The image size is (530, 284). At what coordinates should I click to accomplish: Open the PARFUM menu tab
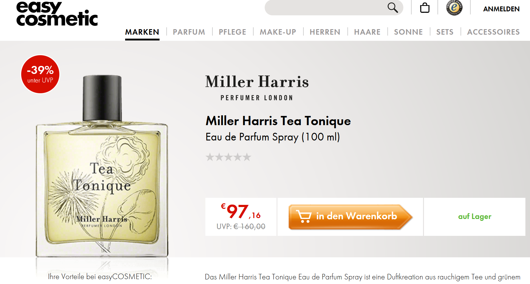click(189, 32)
